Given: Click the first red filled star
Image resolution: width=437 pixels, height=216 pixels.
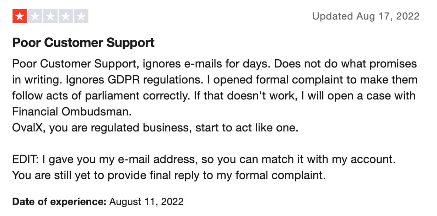Looking at the screenshot, I should coord(20,16).
